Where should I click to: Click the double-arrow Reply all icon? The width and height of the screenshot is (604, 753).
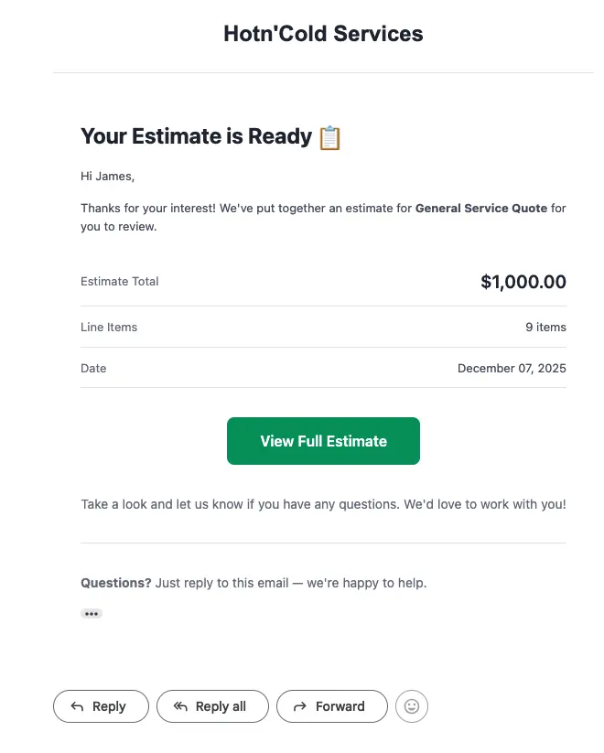(x=179, y=705)
